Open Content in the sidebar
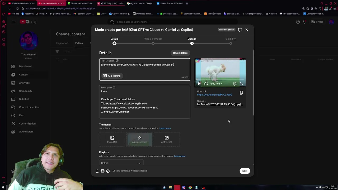Screen dimensions: 338x190 [x=24, y=75]
